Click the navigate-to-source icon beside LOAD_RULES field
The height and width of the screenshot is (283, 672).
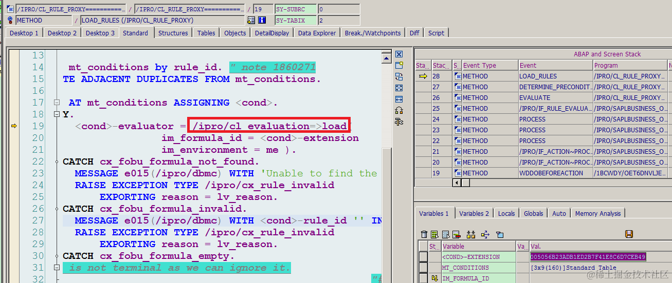click(251, 21)
